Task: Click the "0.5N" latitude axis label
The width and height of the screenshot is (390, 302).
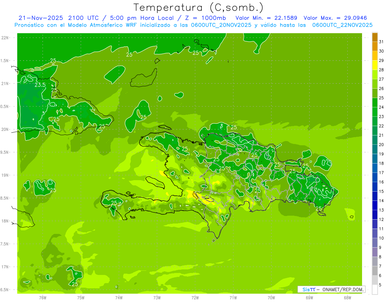Action: click(5, 107)
